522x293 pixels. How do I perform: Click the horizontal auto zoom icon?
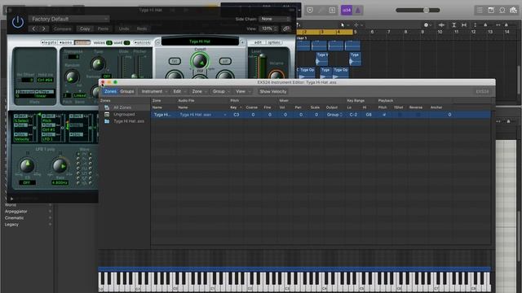(464, 25)
